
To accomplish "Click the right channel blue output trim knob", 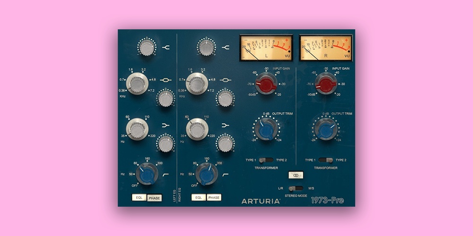I will [325, 129].
